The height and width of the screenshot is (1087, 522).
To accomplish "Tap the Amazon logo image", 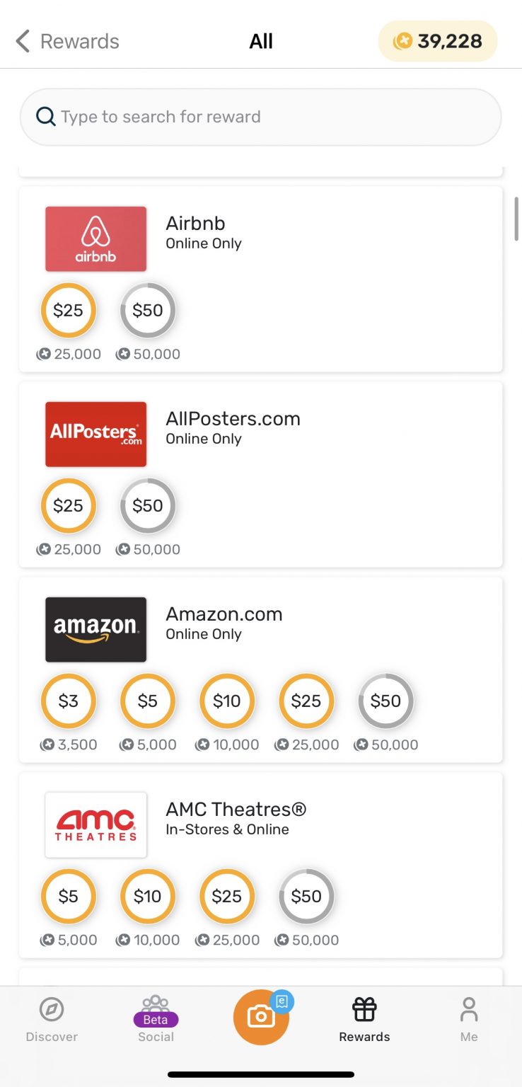I will click(96, 630).
